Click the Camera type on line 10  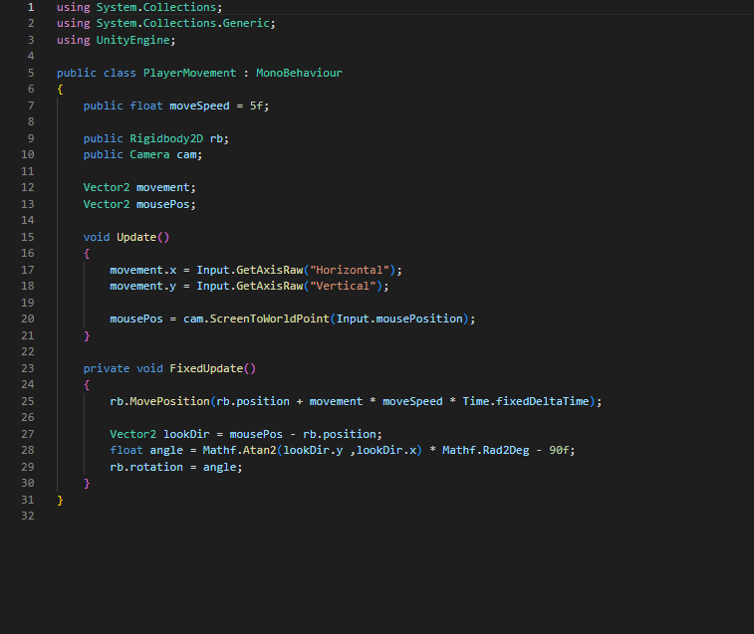pyautogui.click(x=149, y=154)
